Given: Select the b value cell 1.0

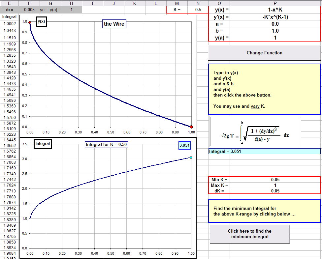Looking at the screenshot, I should pos(275,31).
